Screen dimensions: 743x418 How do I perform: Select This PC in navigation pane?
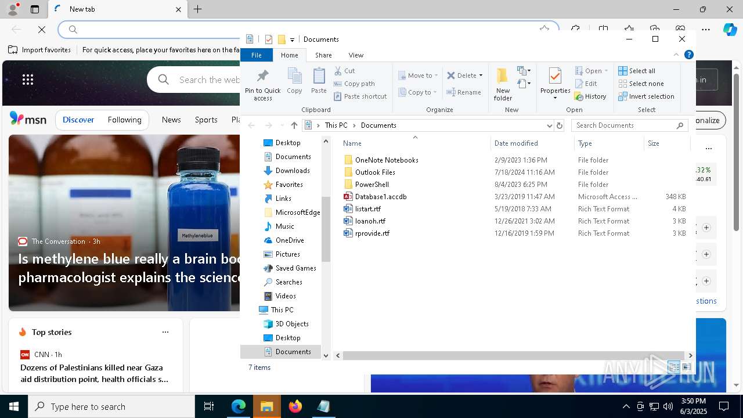click(x=282, y=310)
